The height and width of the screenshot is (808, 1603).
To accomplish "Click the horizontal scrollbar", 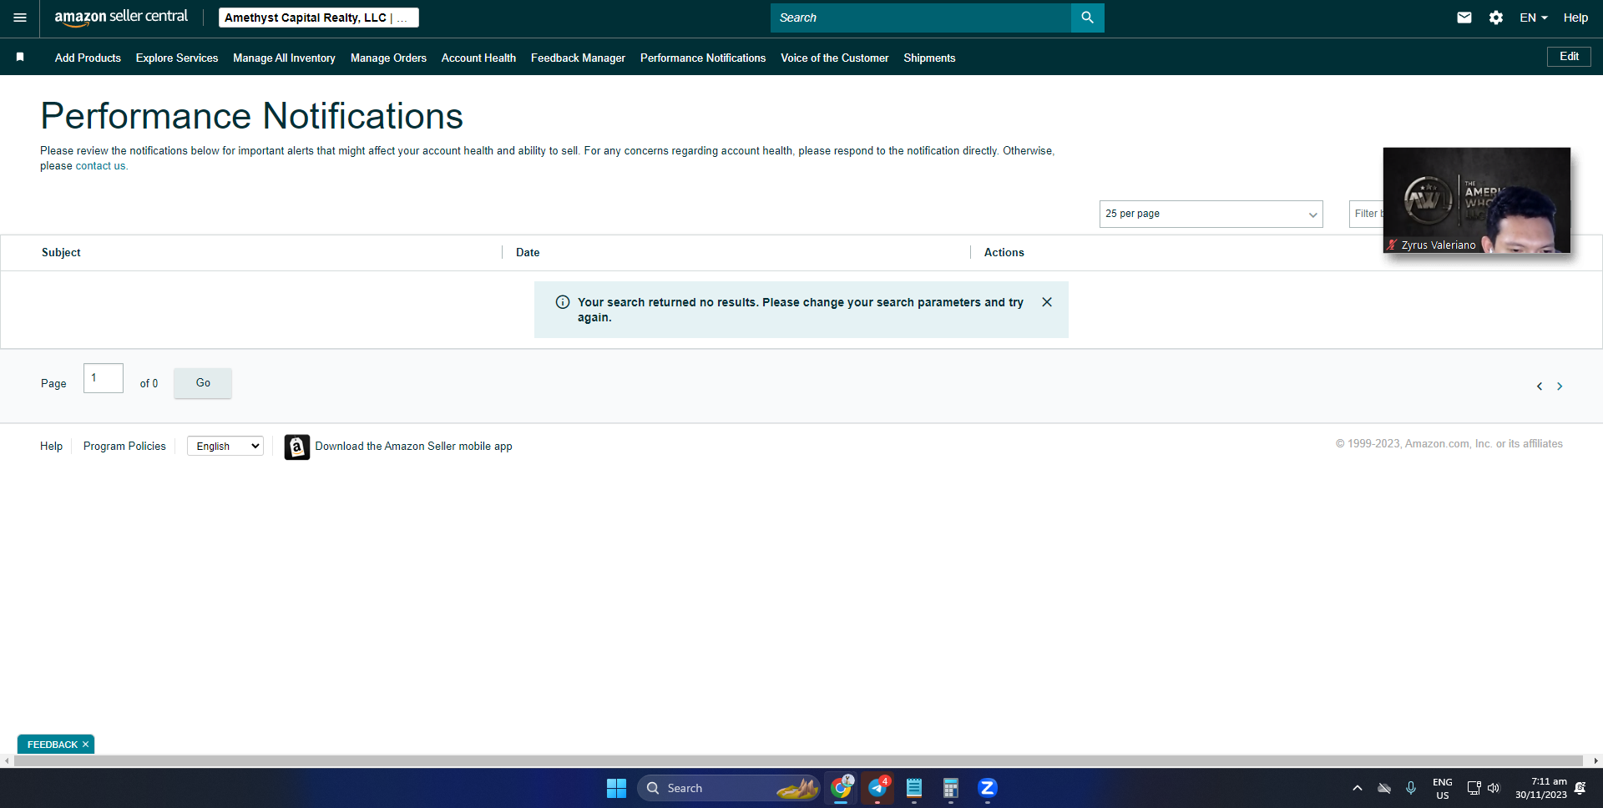I will click(x=798, y=760).
